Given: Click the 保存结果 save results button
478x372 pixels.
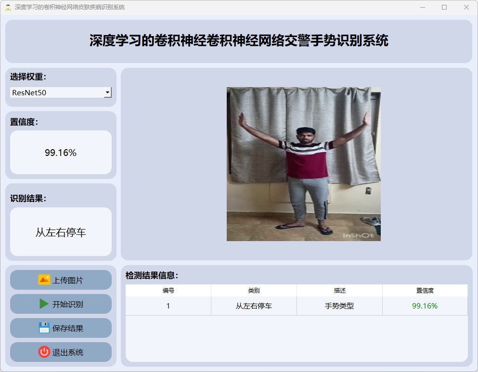Looking at the screenshot, I should (61, 328).
